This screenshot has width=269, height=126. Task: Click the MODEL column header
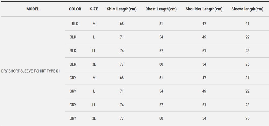click(x=33, y=9)
